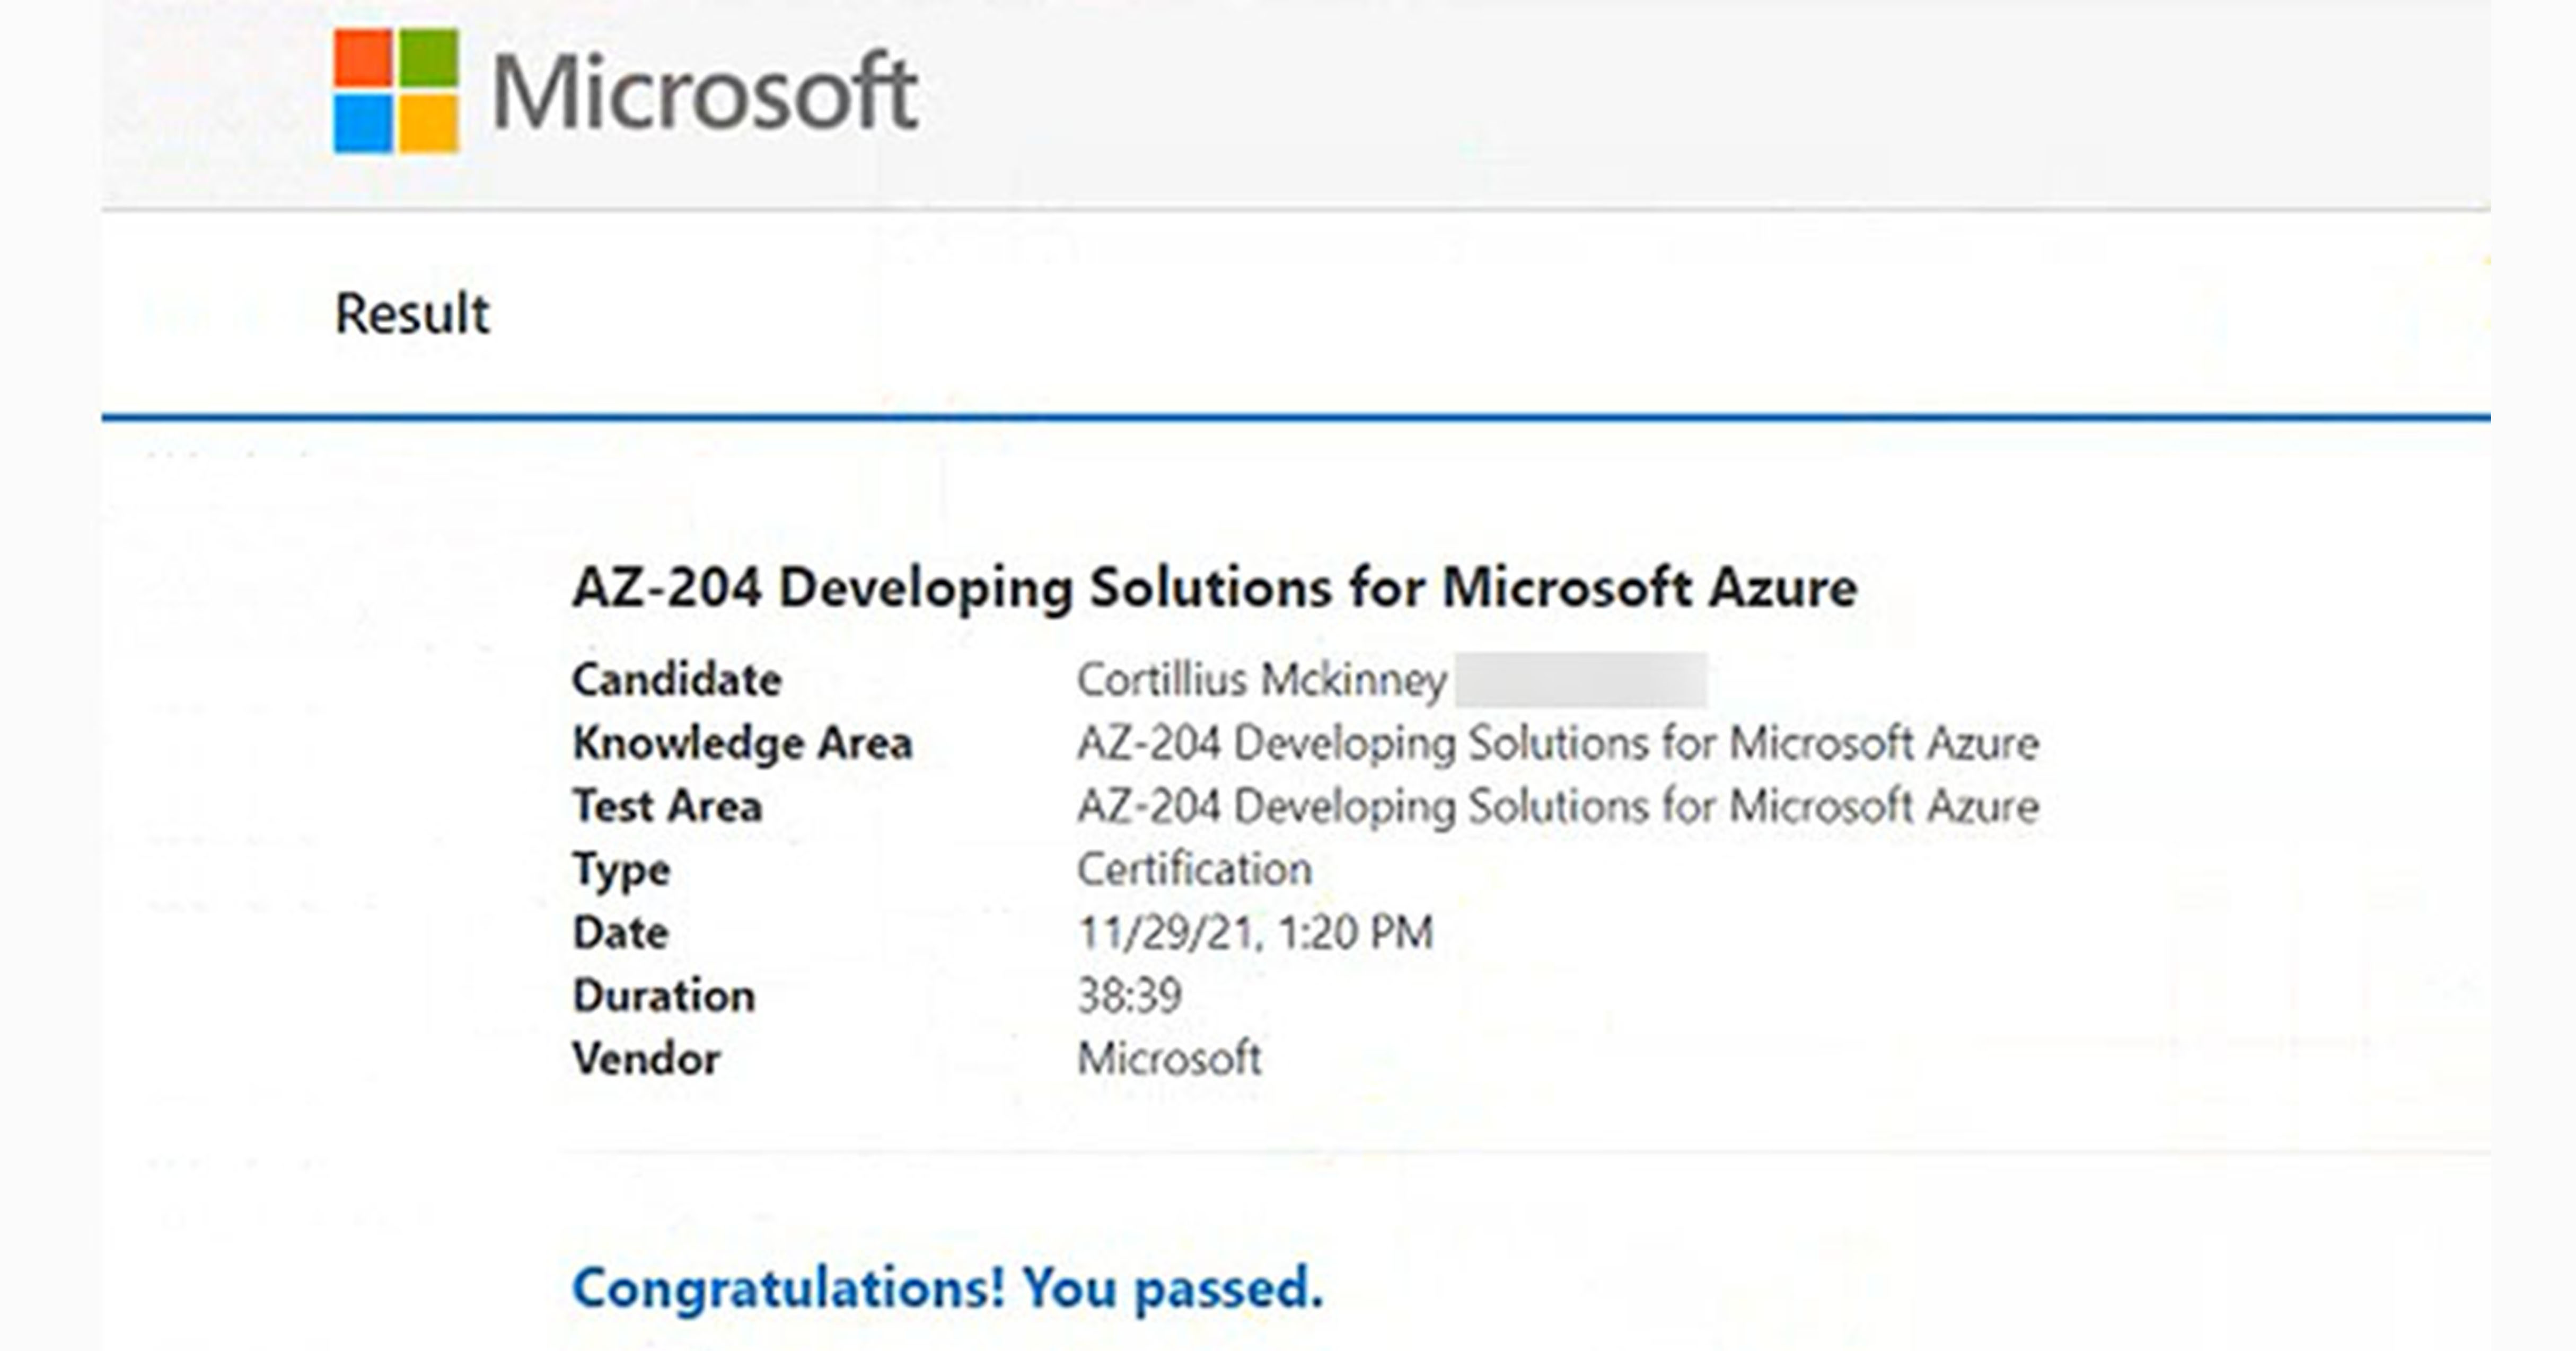Screen dimensions: 2576x1351
Task: Click the Type field label
Action: pos(621,869)
